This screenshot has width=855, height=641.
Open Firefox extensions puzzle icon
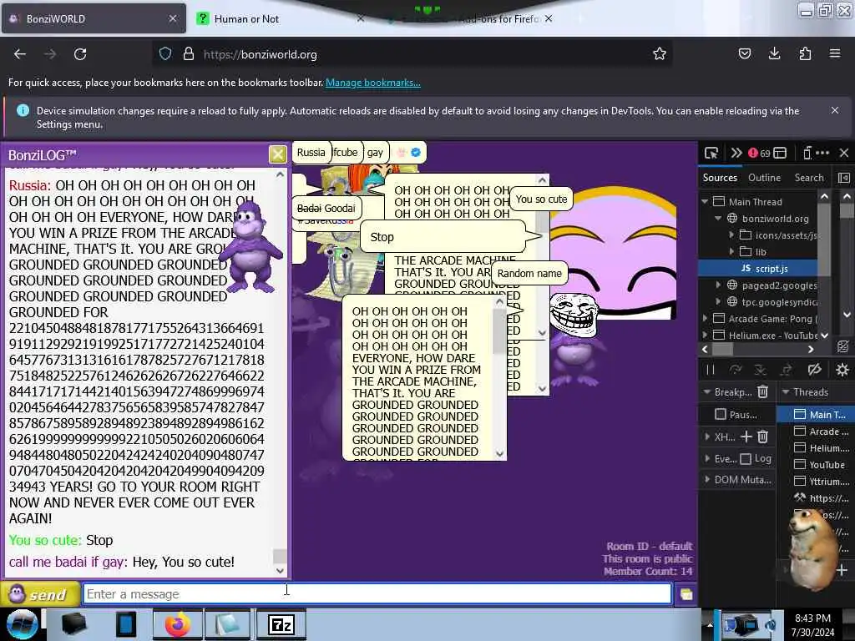tap(805, 53)
